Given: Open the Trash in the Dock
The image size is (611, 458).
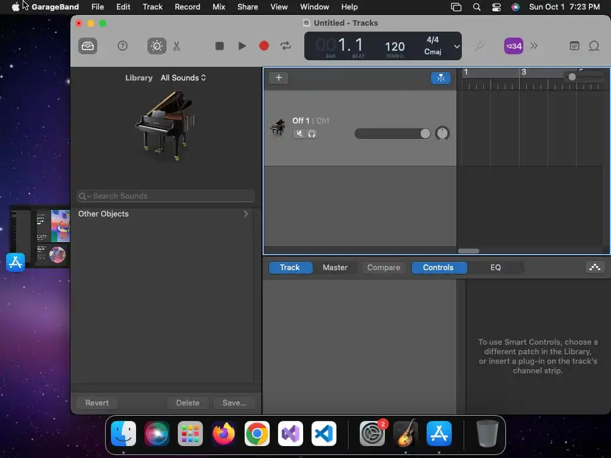Looking at the screenshot, I should pyautogui.click(x=487, y=434).
